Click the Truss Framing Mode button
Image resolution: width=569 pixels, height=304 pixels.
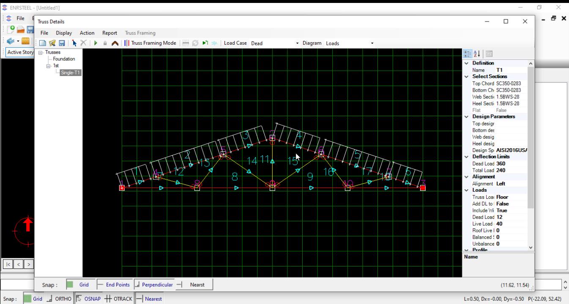click(150, 43)
